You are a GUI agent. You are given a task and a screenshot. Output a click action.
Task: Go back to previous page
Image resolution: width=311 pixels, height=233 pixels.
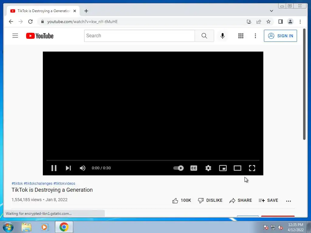click(11, 22)
